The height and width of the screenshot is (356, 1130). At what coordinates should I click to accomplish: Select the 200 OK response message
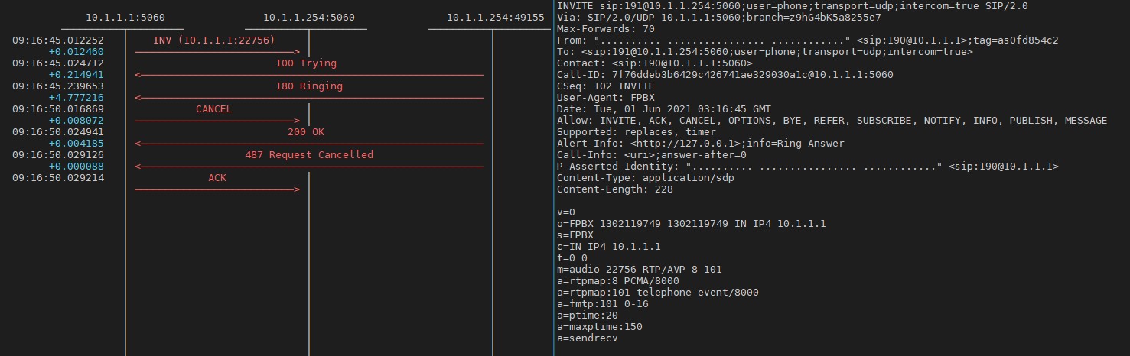pos(306,132)
